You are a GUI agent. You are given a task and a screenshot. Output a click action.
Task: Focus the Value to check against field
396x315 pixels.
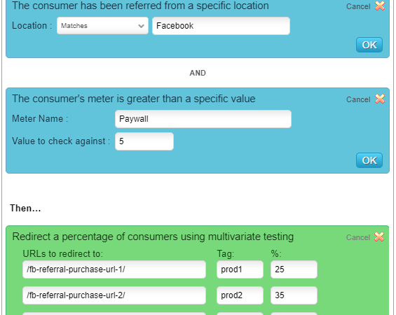[x=144, y=141]
